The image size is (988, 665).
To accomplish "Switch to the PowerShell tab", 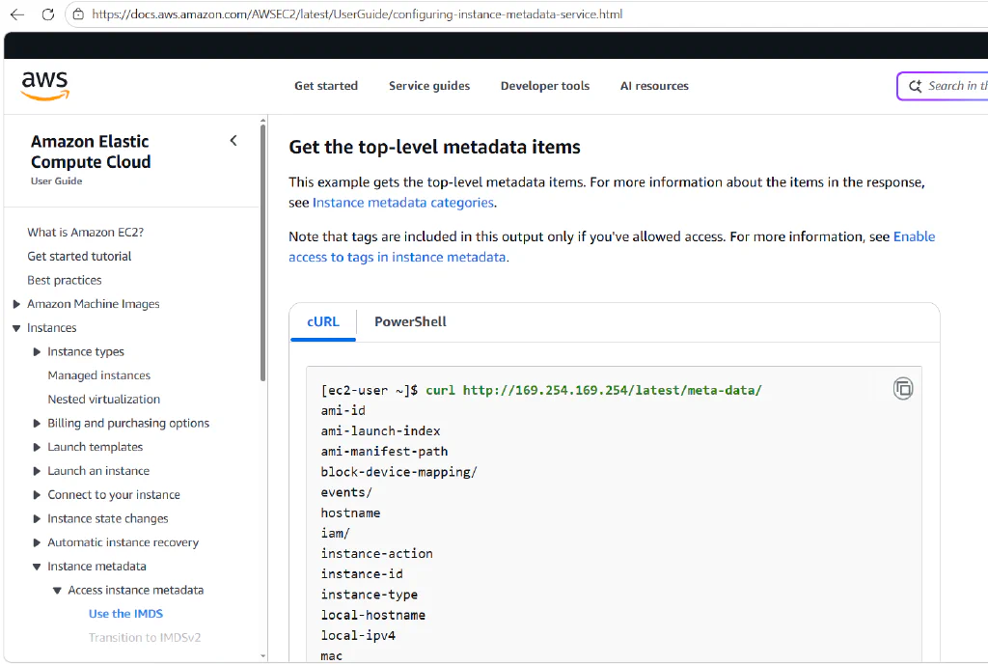I will [x=410, y=321].
